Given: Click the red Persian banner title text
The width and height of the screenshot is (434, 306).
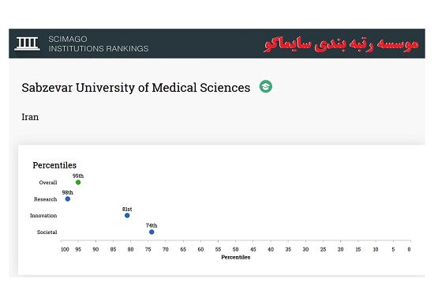Looking at the screenshot, I should [x=341, y=44].
